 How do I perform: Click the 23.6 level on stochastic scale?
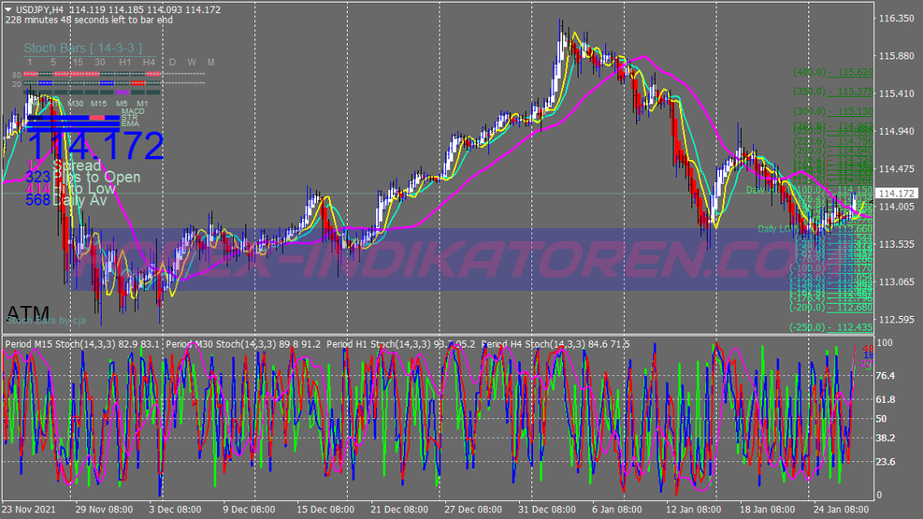click(x=886, y=462)
